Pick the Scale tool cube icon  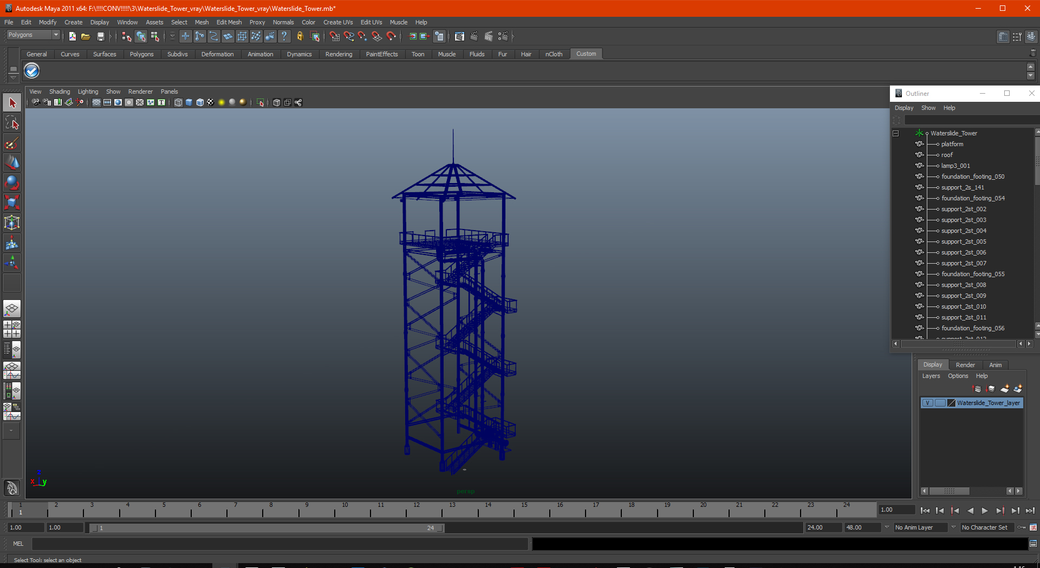click(12, 203)
